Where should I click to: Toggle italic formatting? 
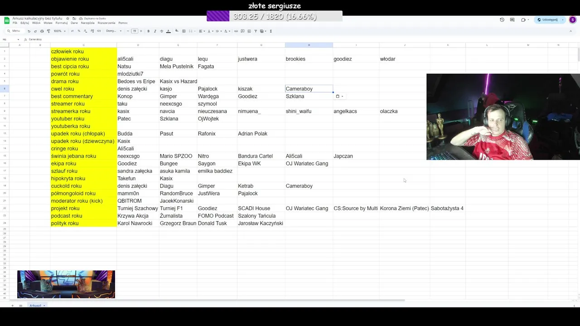pyautogui.click(x=155, y=31)
